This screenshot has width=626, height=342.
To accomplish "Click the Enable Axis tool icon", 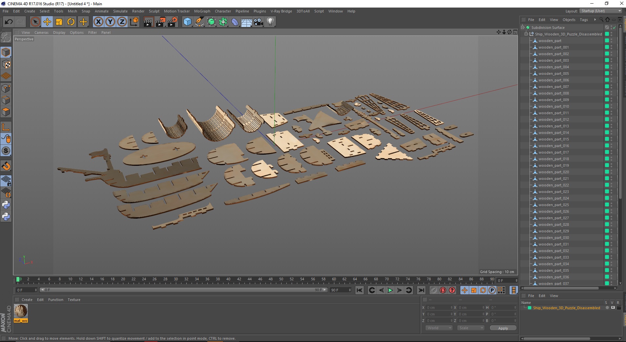I will coord(6,127).
